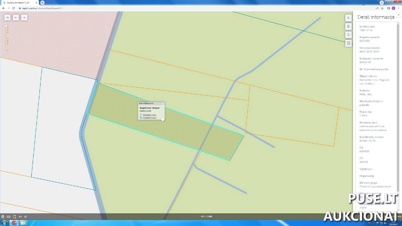Open the XY coordinates tool

click(20, 217)
